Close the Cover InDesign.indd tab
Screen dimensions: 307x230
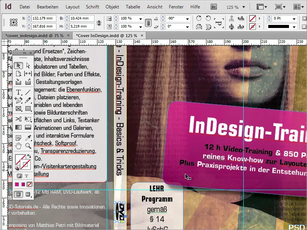point(142,36)
